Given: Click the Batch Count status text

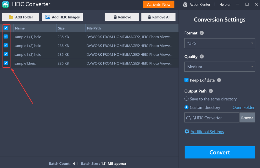Looking at the screenshot, I should [x=62, y=163].
